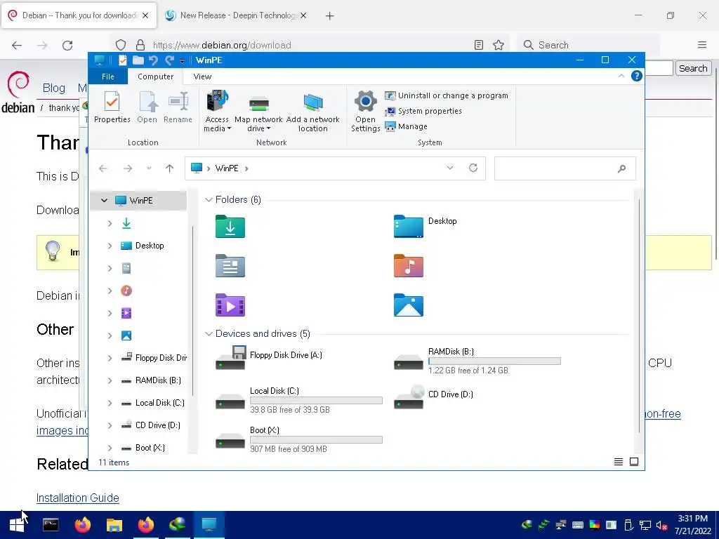Open the Windows Start menu

tap(17, 525)
